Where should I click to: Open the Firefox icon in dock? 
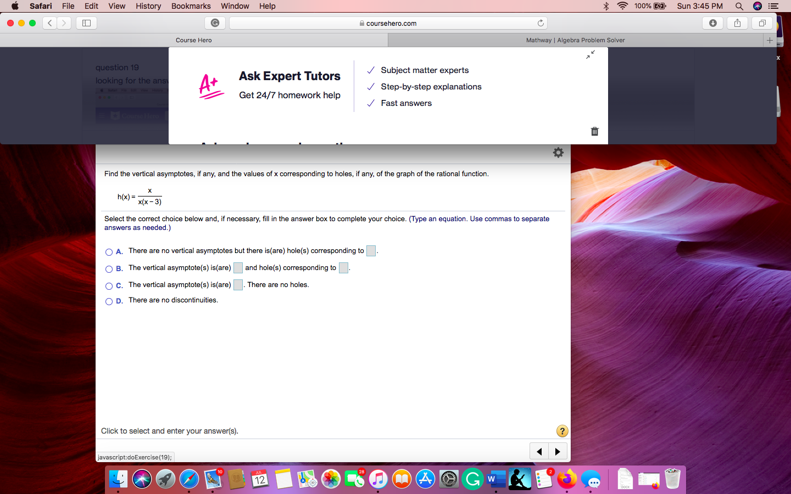[x=567, y=479]
